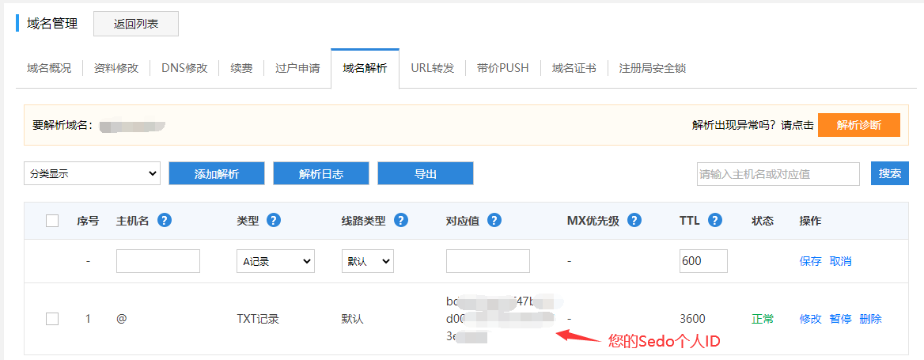Click the 添加解析 button
The image size is (924, 360).
point(217,173)
